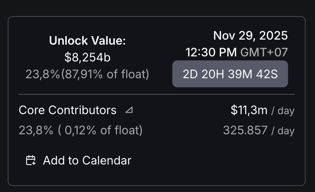This screenshot has height=192, width=315.
Task: Click the triangle icon beside Core Contributors
Action: [x=129, y=110]
